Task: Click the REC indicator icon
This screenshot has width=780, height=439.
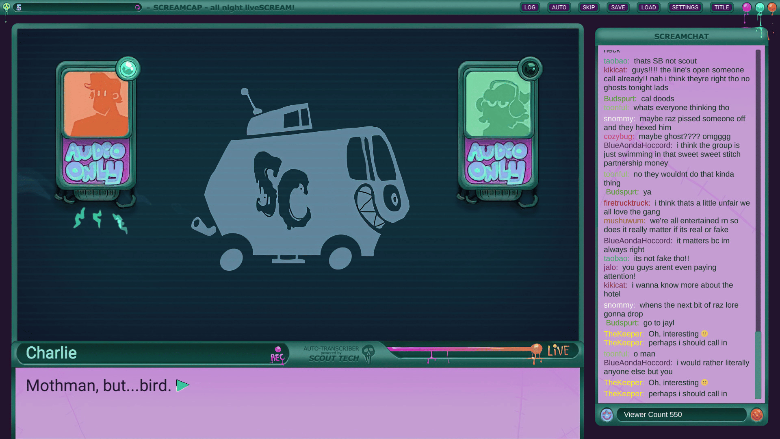Action: coord(277,355)
